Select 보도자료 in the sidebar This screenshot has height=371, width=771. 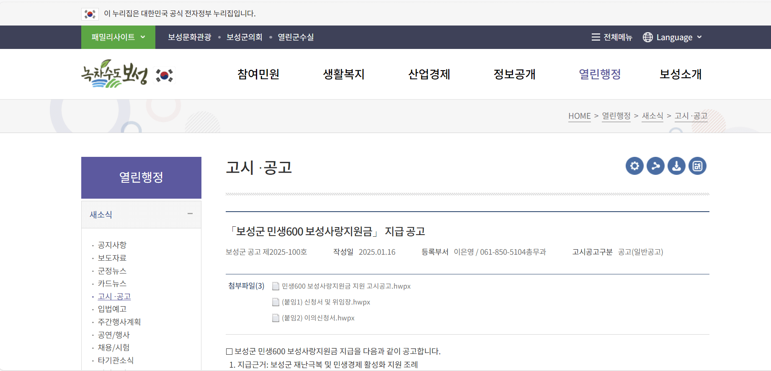(112, 258)
